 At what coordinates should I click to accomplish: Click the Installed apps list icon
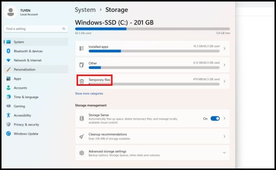pyautogui.click(x=82, y=48)
